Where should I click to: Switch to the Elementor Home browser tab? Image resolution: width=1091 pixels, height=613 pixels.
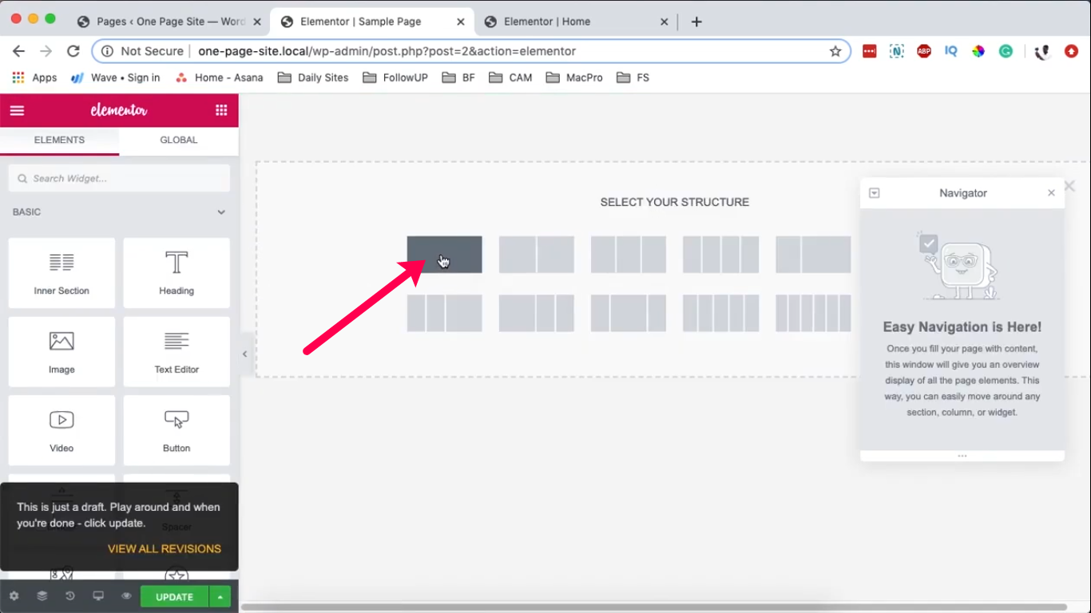tap(575, 22)
